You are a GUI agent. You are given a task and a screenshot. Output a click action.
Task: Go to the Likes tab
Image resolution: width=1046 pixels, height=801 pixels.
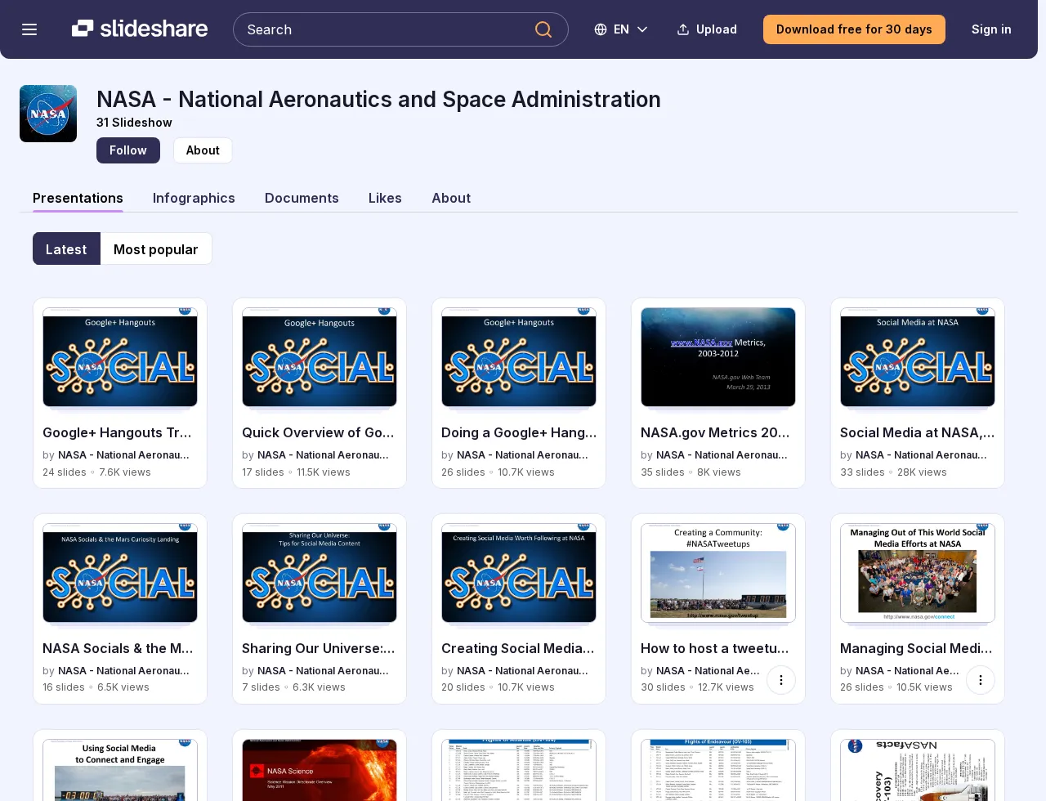[x=385, y=198]
